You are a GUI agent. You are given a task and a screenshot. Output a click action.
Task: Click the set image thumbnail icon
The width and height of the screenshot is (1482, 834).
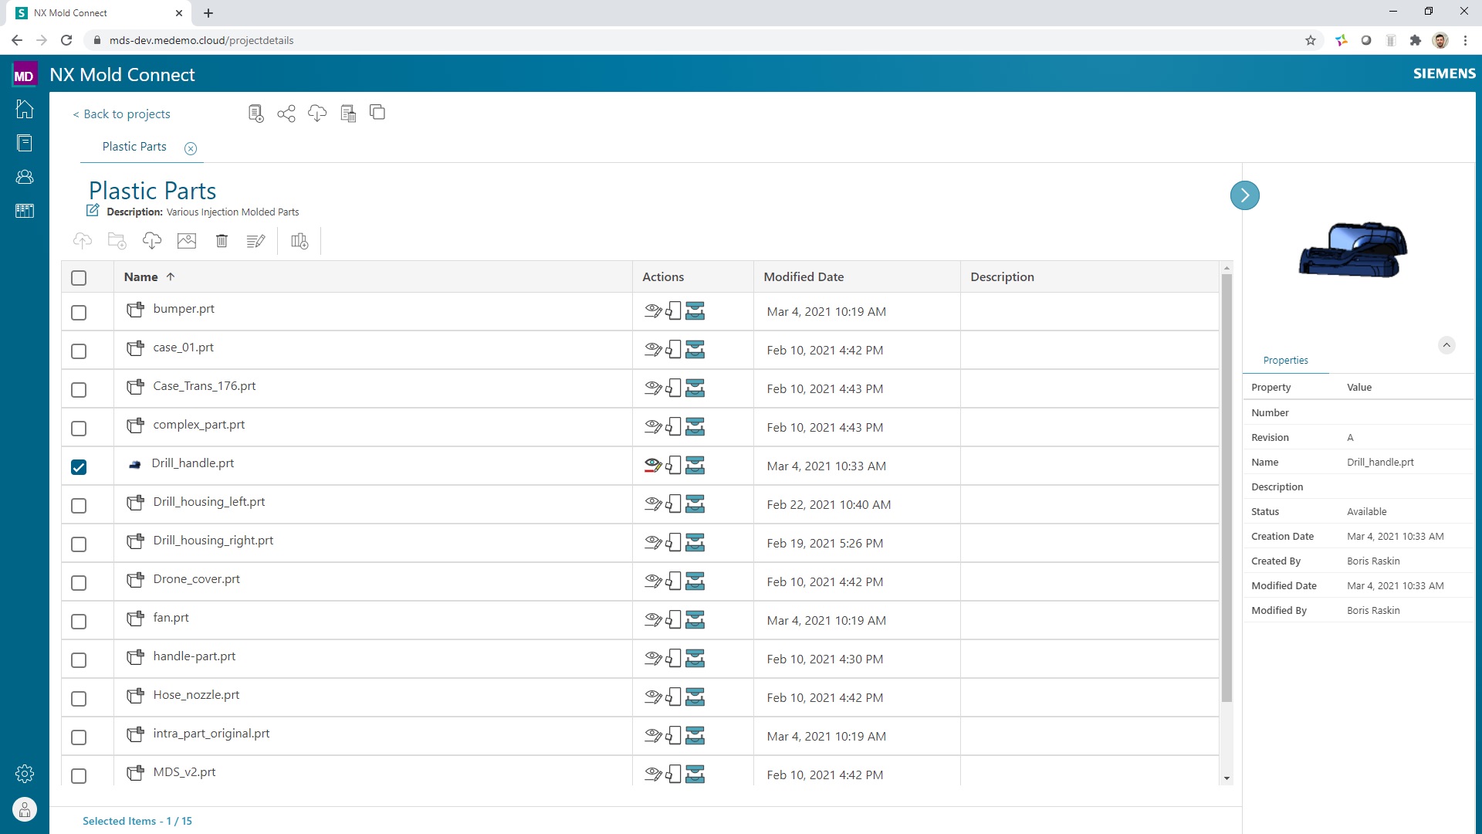tap(187, 241)
